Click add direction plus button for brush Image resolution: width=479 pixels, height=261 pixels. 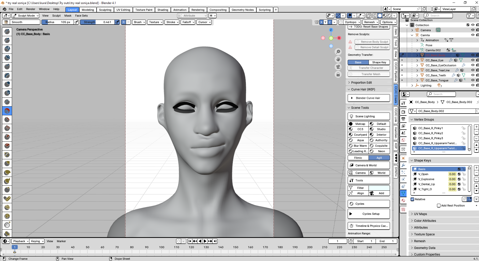click(x=124, y=22)
